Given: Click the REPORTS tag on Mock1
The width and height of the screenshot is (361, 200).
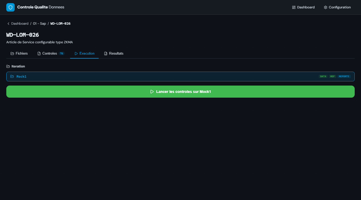Looking at the screenshot, I should 344,76.
